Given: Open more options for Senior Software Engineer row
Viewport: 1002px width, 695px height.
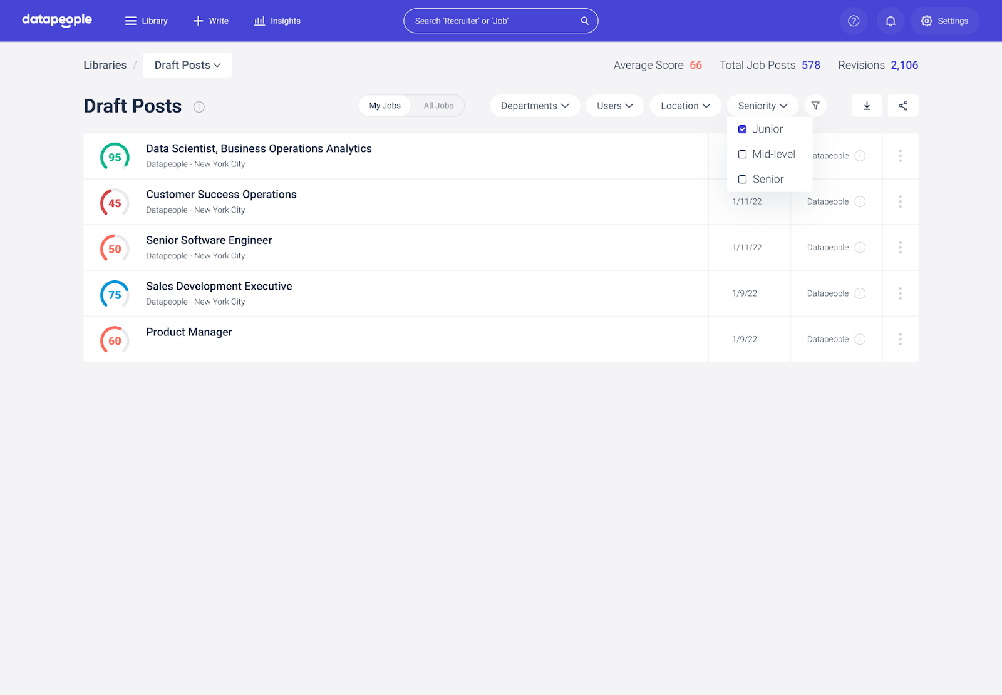Looking at the screenshot, I should (x=900, y=248).
